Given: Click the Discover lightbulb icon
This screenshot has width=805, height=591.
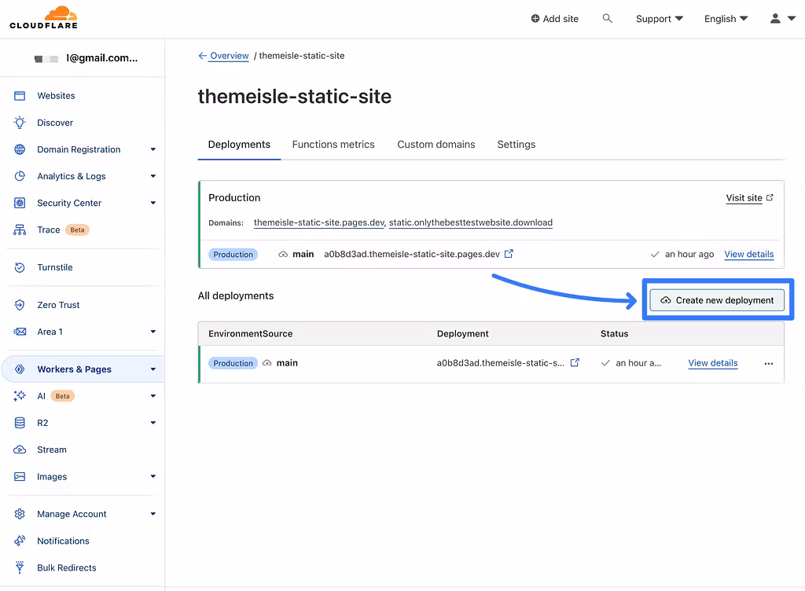Looking at the screenshot, I should coord(21,123).
